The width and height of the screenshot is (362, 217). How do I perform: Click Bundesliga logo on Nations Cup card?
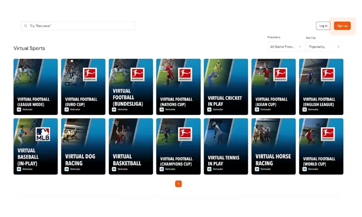tap(185, 74)
